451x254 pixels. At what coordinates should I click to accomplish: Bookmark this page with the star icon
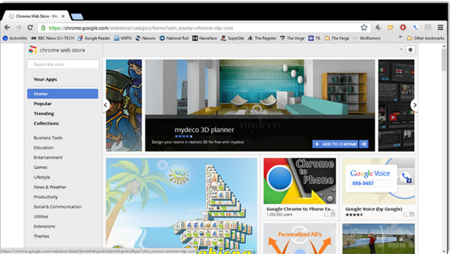[x=364, y=28]
